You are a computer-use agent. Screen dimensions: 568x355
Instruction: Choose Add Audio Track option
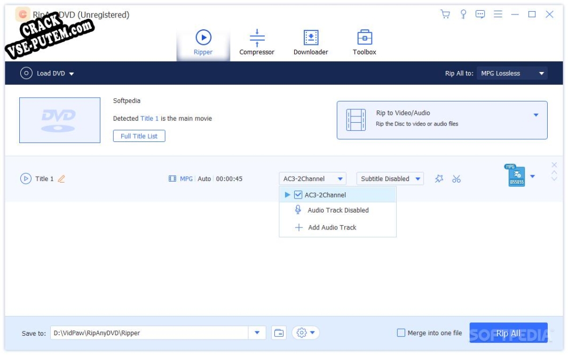[337, 228]
